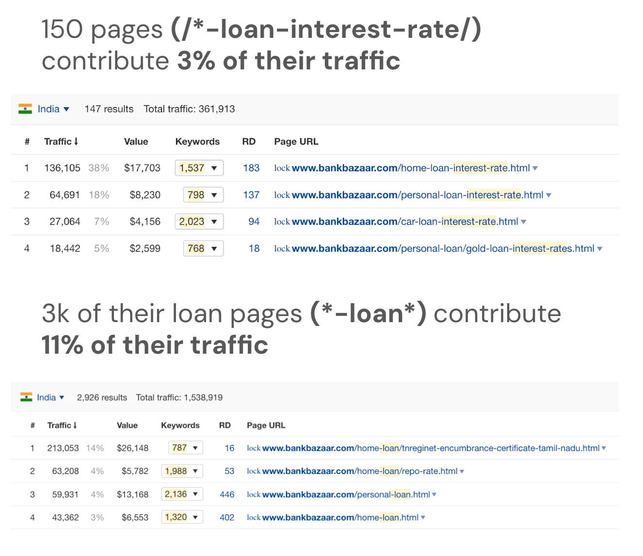This screenshot has height=556, width=643.
Task: Sort by the Traffic column in the 147 results table
Action: (x=61, y=142)
